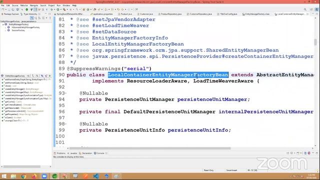Viewport: 320px width, 180px height.
Task: Open the Customer.java editor tab
Action: point(145,14)
